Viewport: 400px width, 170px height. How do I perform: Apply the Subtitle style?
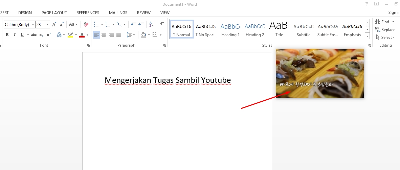click(303, 29)
